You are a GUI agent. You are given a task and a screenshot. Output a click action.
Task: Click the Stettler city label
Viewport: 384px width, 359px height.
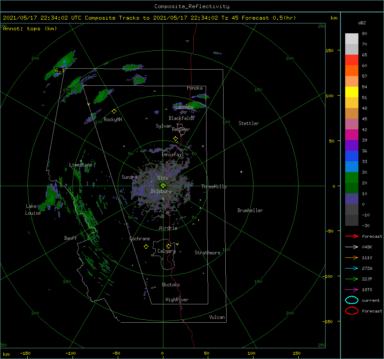pos(249,123)
